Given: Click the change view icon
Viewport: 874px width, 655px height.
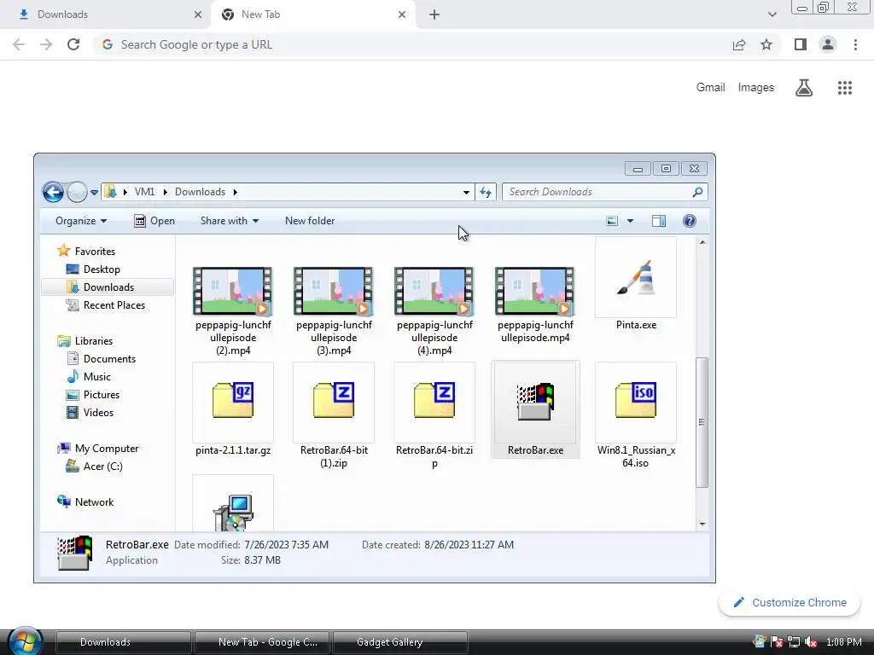Looking at the screenshot, I should click(x=611, y=221).
